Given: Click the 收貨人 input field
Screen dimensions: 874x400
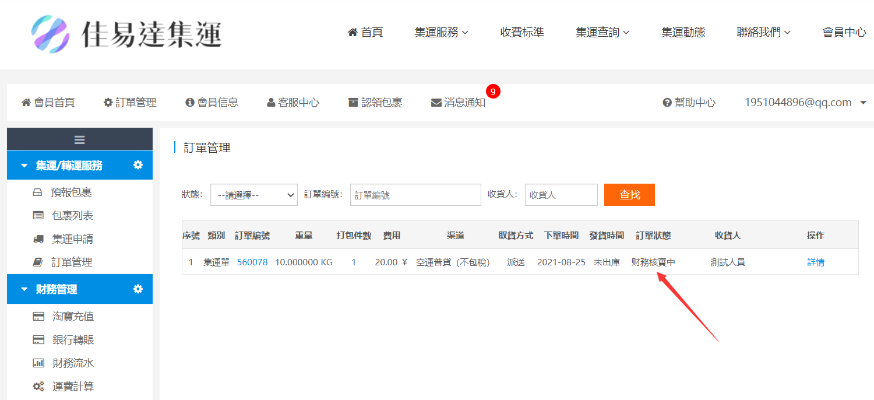Looking at the screenshot, I should [x=561, y=195].
